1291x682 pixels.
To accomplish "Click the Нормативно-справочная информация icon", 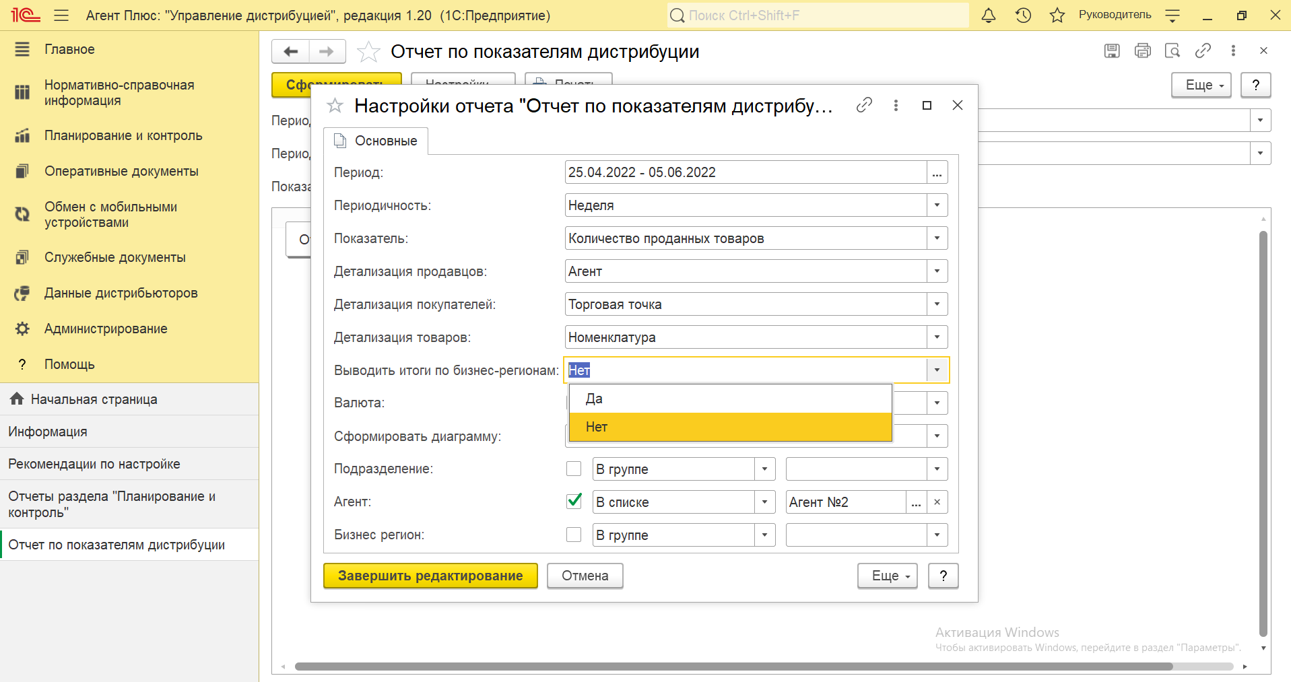I will coord(22,92).
